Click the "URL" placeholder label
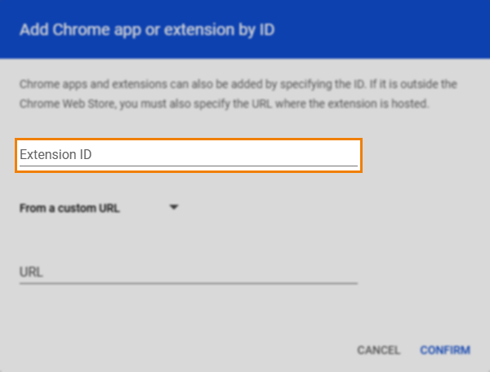Screen dimensions: 490x372 coord(31,272)
